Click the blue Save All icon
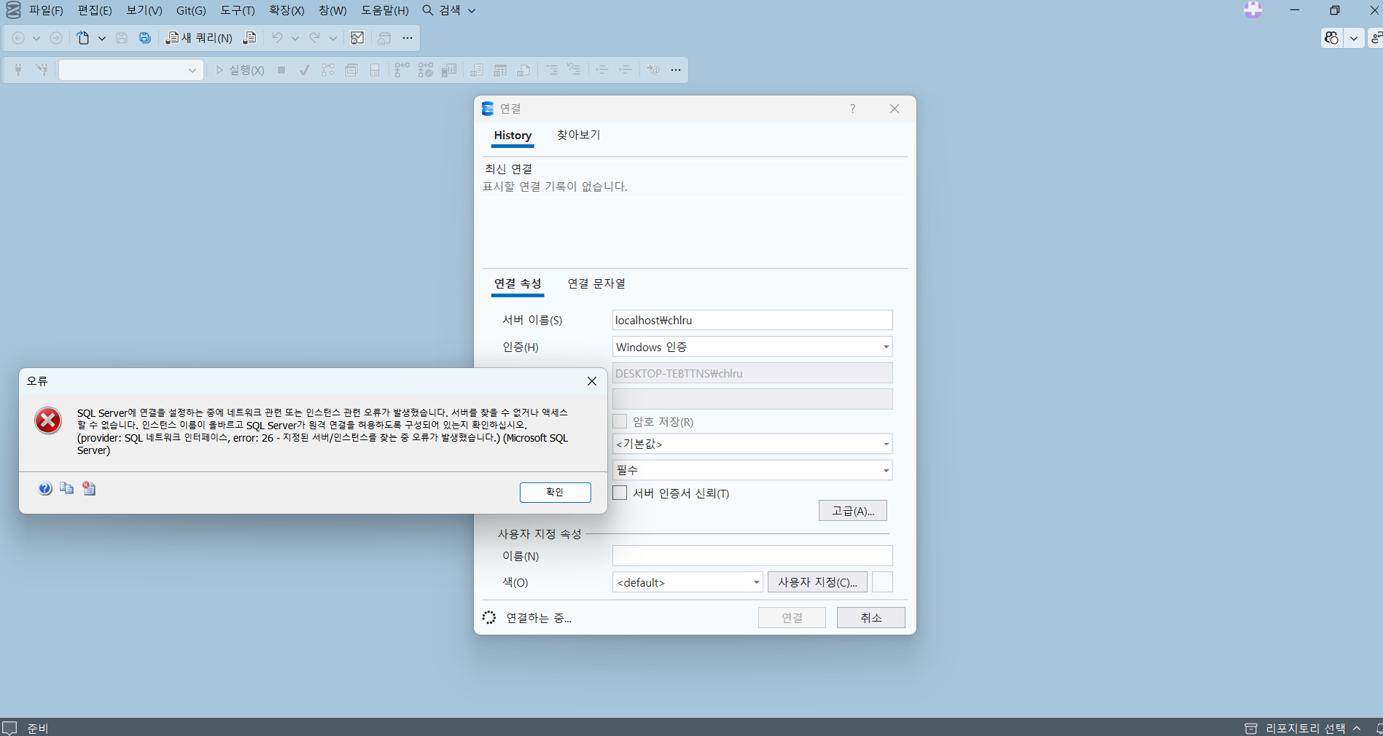The image size is (1383, 736). tap(145, 38)
